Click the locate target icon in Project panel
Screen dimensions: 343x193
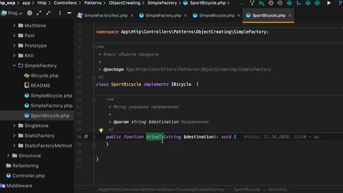29,13
